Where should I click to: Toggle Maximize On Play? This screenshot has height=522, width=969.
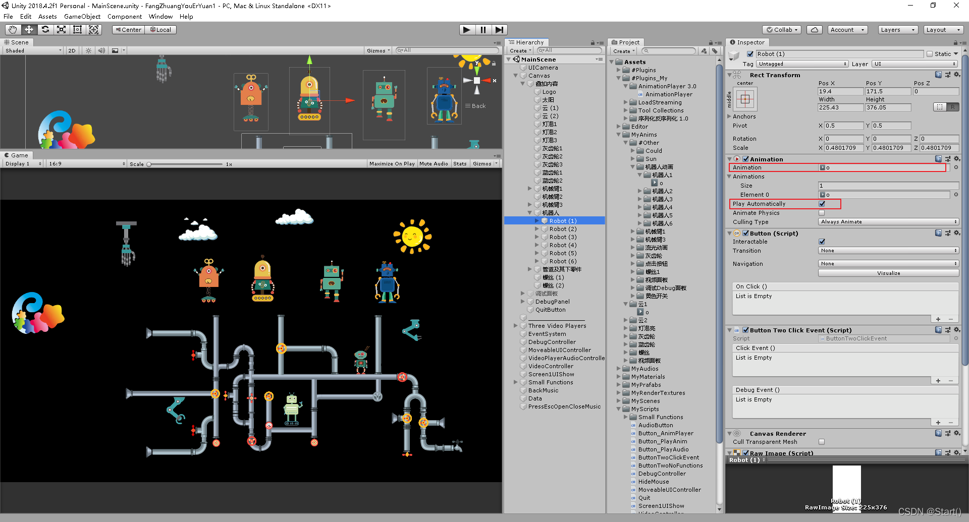coord(392,163)
